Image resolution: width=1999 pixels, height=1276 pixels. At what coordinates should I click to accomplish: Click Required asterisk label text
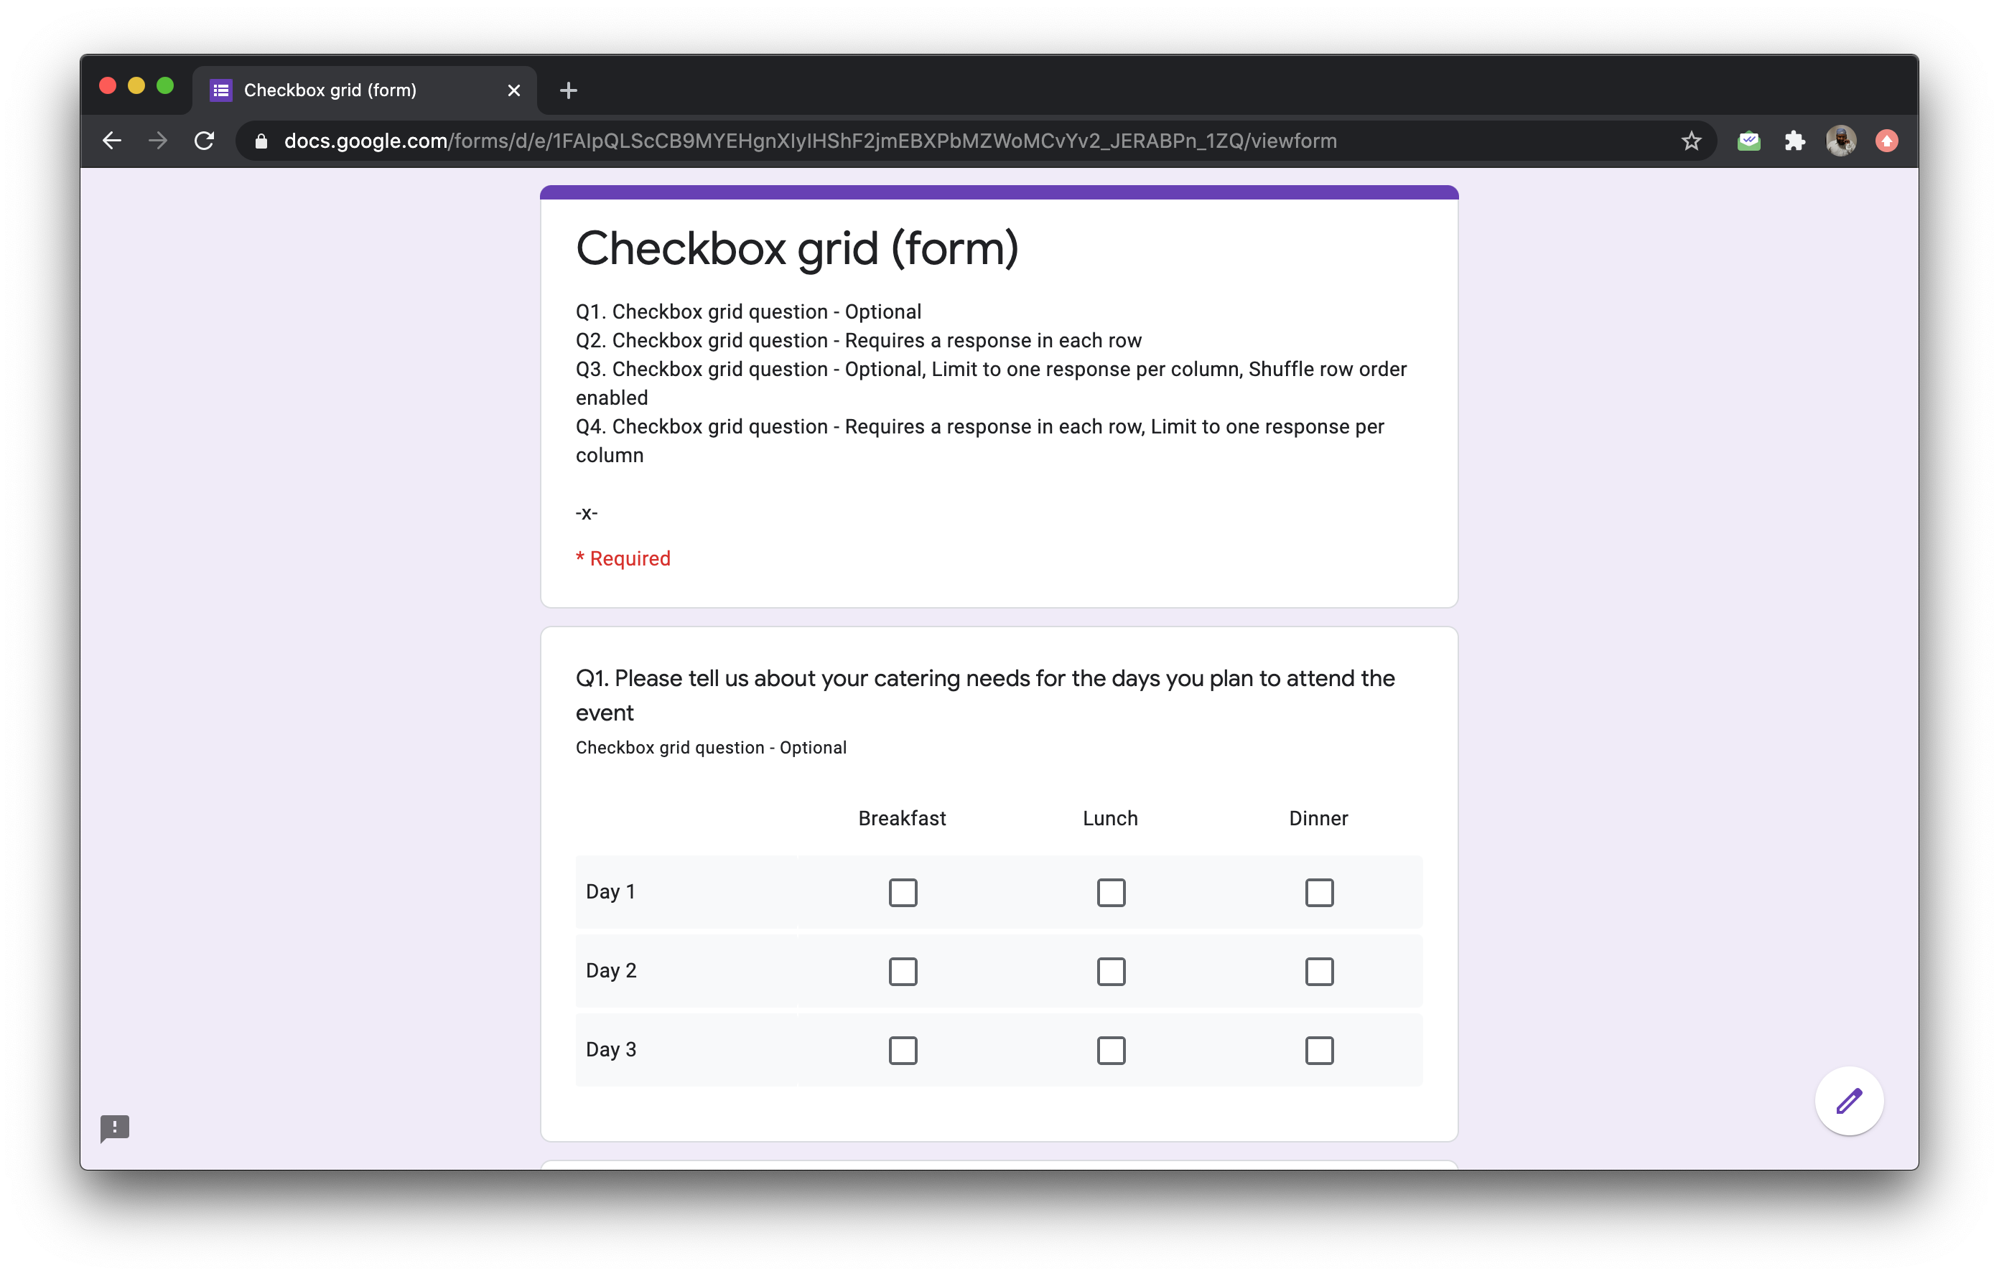(620, 558)
